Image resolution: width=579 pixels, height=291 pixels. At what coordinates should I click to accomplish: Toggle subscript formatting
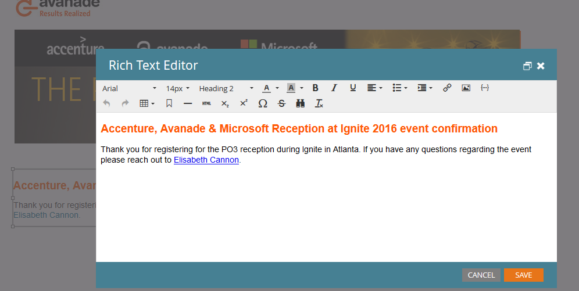[225, 103]
